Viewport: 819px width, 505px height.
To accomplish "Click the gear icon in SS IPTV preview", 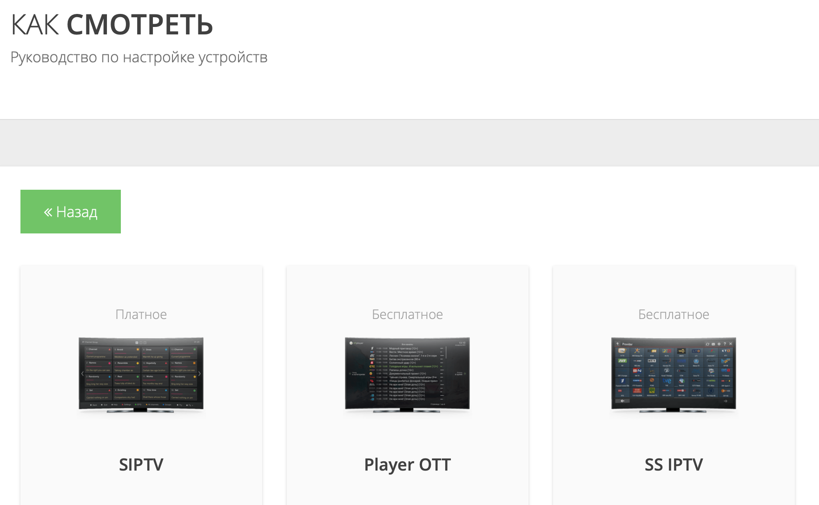I will click(x=719, y=344).
